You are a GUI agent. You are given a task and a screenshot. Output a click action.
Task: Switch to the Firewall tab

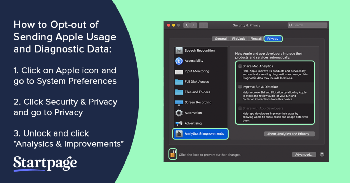(x=256, y=39)
